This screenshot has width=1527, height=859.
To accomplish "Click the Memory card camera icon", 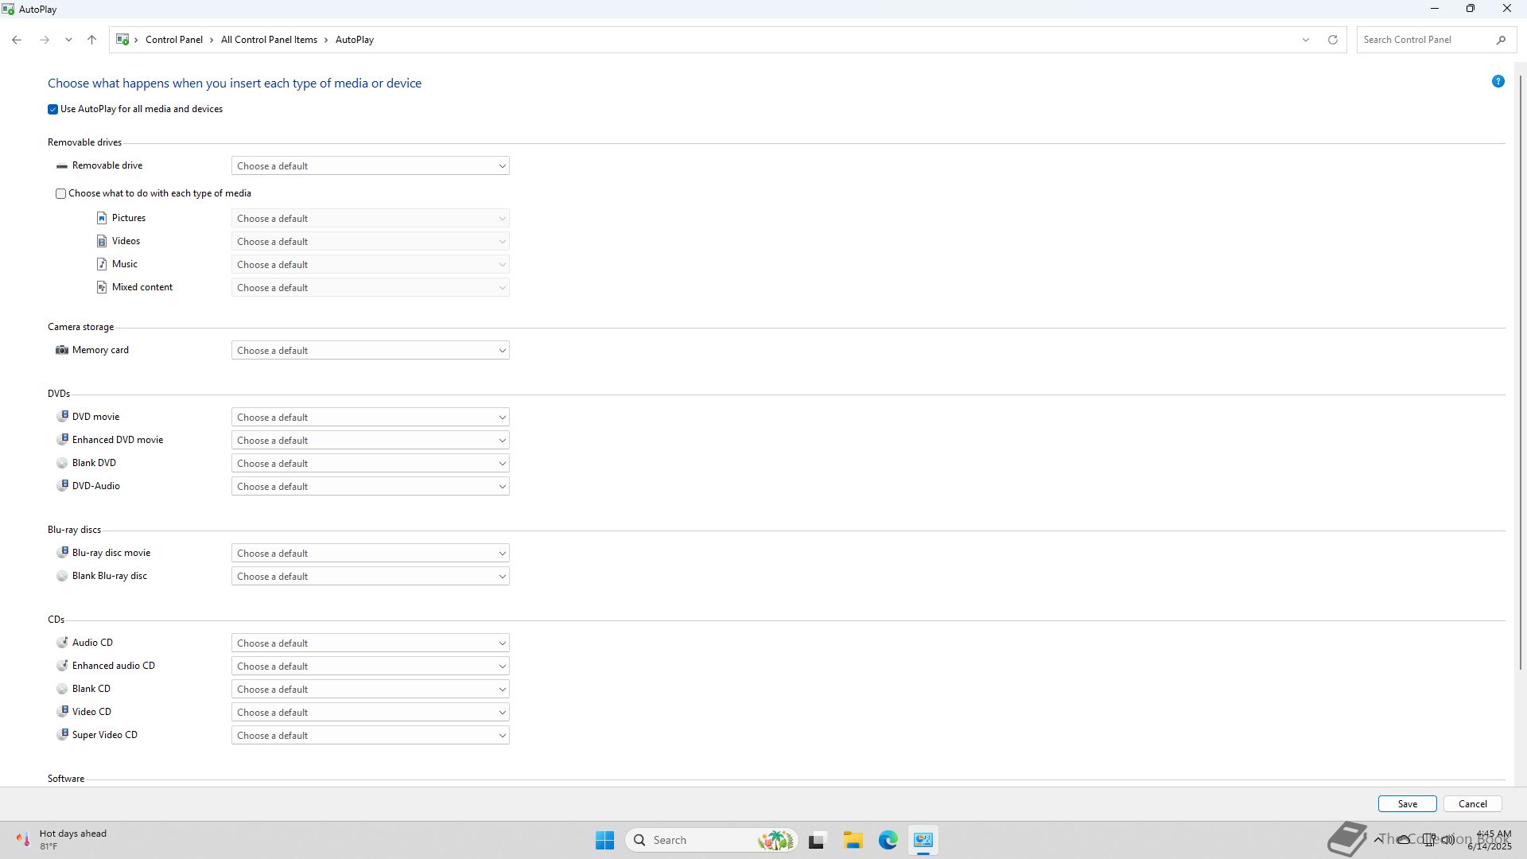I will (x=62, y=350).
